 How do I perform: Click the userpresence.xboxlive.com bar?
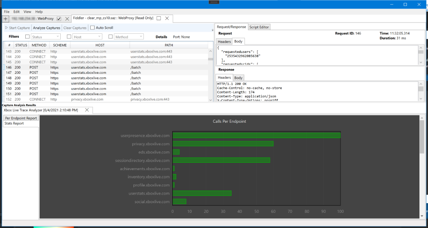point(256,136)
